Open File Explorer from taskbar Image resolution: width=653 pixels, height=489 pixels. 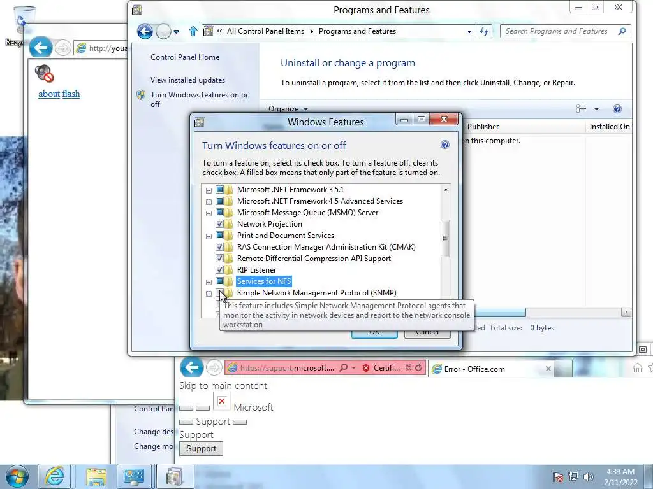click(x=96, y=476)
